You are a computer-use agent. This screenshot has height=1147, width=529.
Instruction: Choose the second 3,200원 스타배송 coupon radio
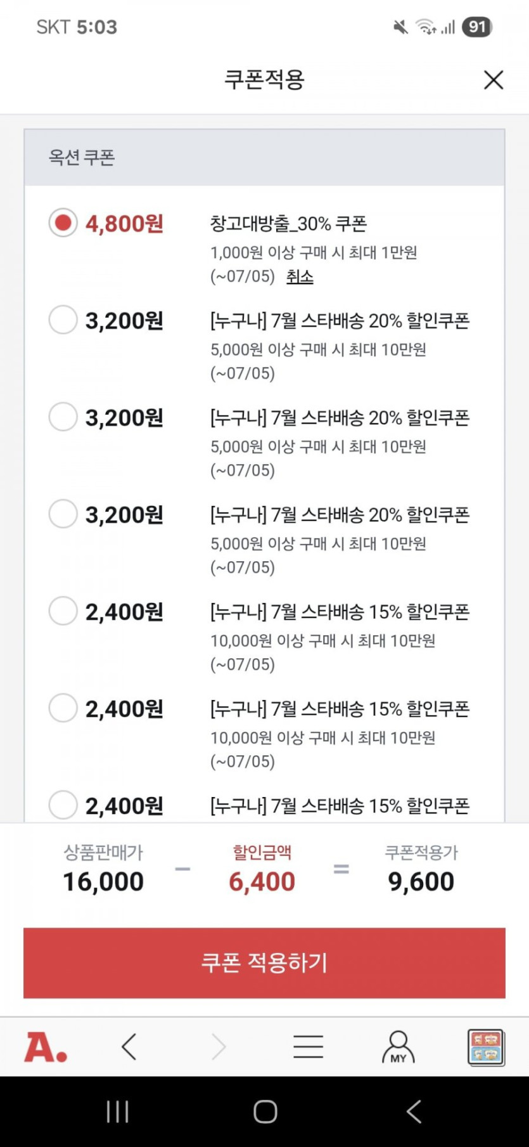click(x=63, y=417)
